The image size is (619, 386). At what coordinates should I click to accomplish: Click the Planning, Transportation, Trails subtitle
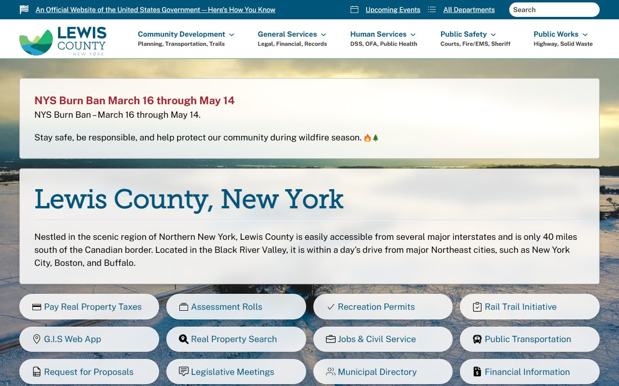coord(181,44)
